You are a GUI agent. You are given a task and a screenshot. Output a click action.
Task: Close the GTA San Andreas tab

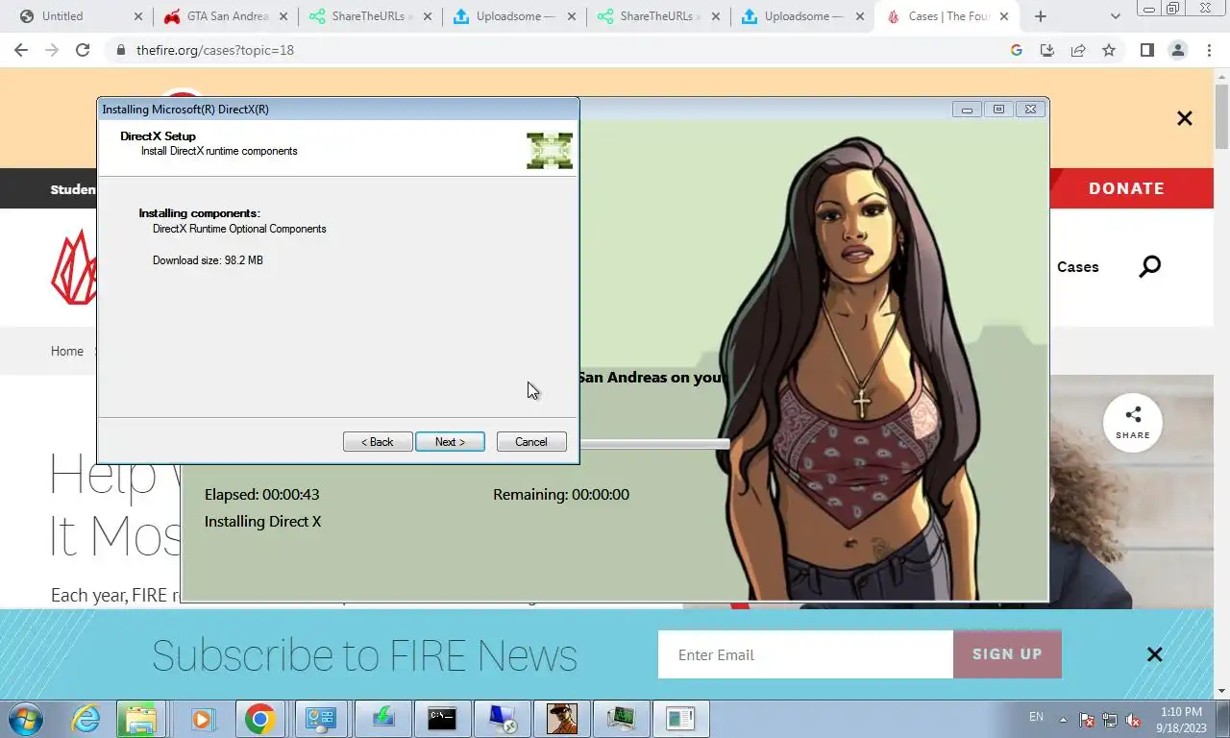[283, 16]
